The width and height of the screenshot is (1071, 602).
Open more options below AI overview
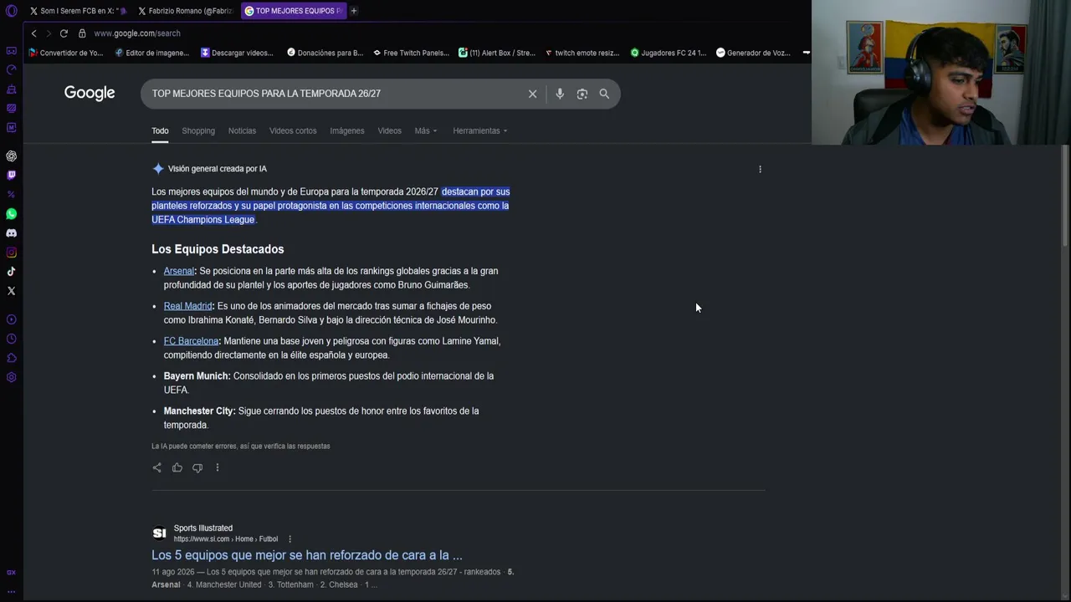[218, 467]
